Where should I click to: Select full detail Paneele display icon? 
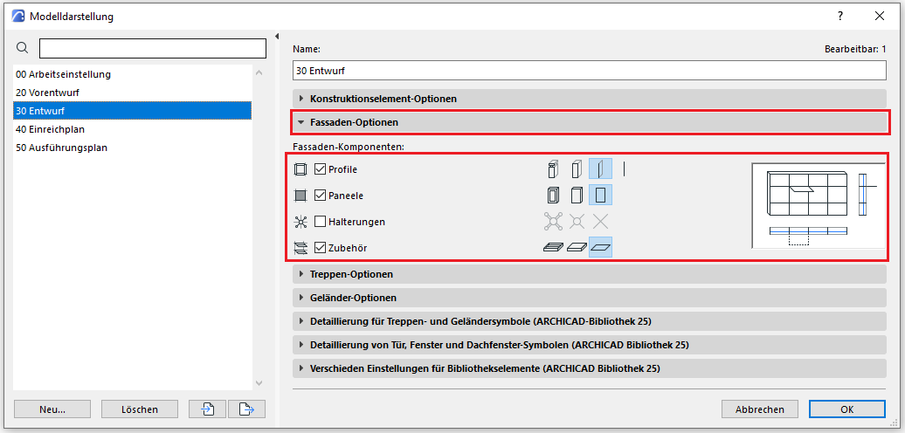click(552, 196)
